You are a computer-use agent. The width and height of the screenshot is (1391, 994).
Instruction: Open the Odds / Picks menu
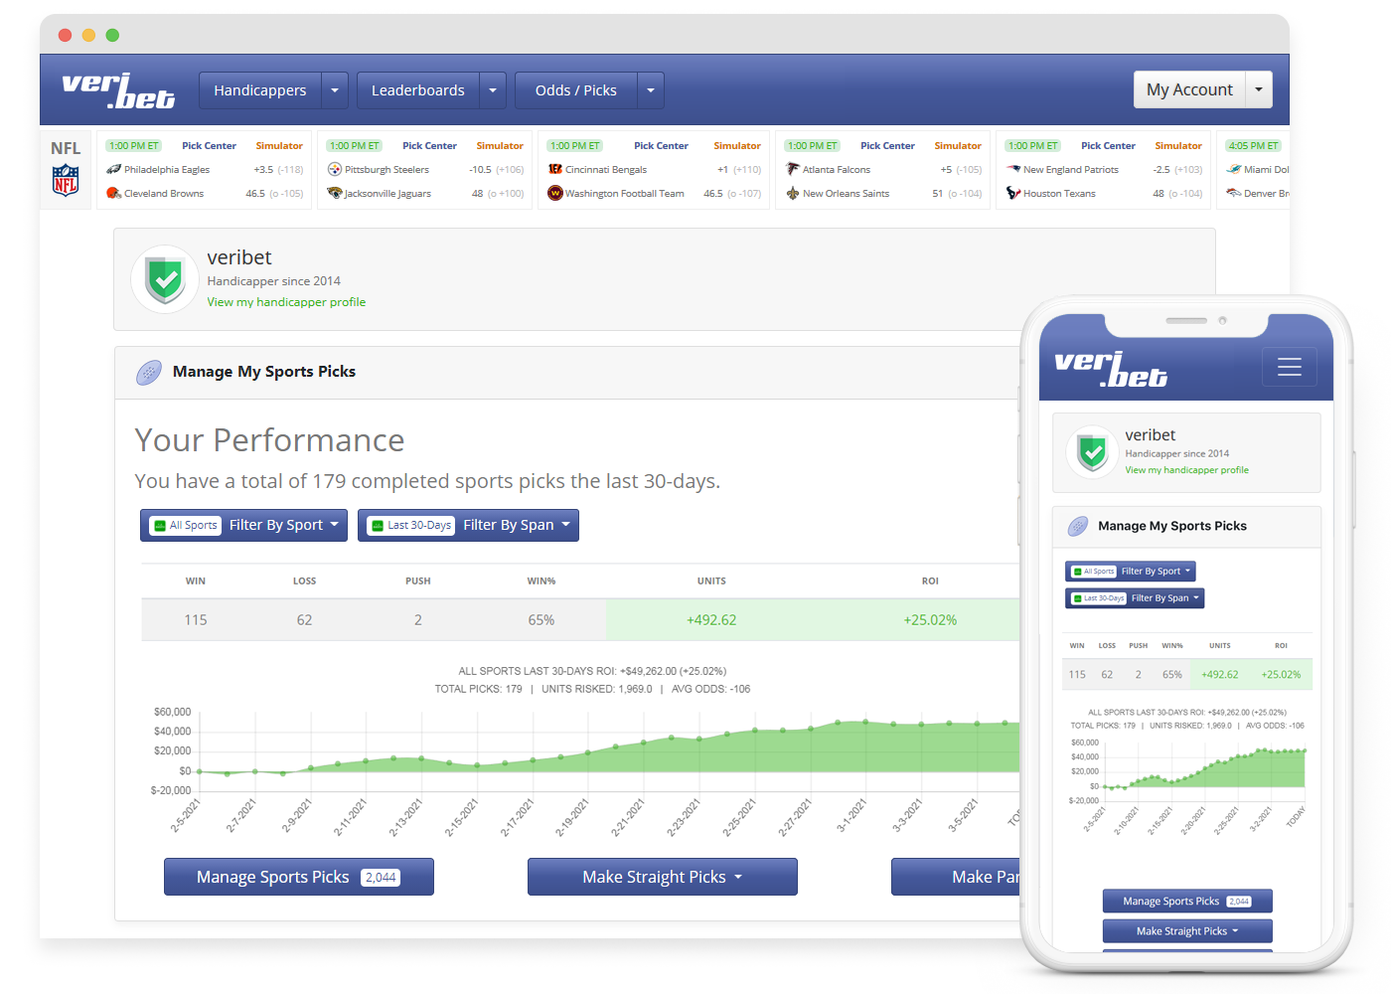pyautogui.click(x=576, y=90)
